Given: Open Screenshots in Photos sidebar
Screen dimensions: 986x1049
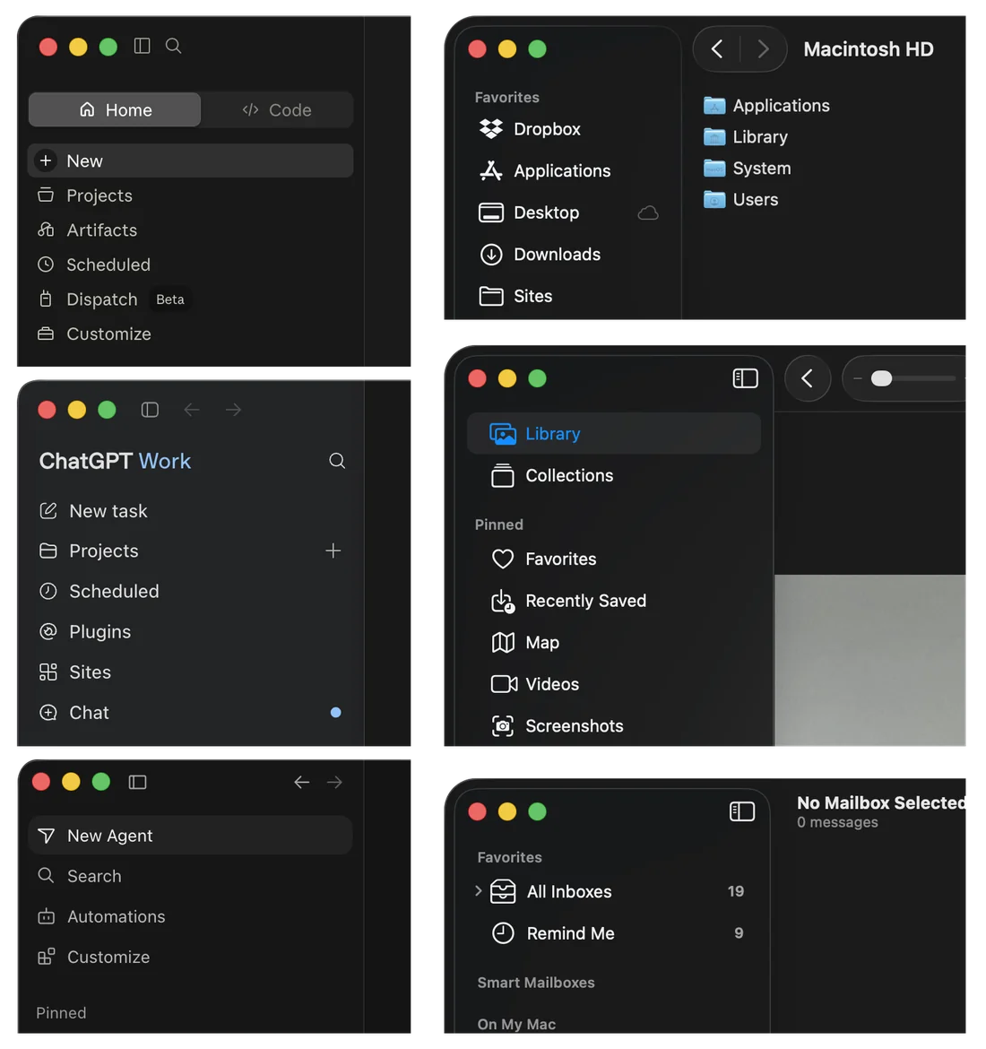Looking at the screenshot, I should coord(614,726).
